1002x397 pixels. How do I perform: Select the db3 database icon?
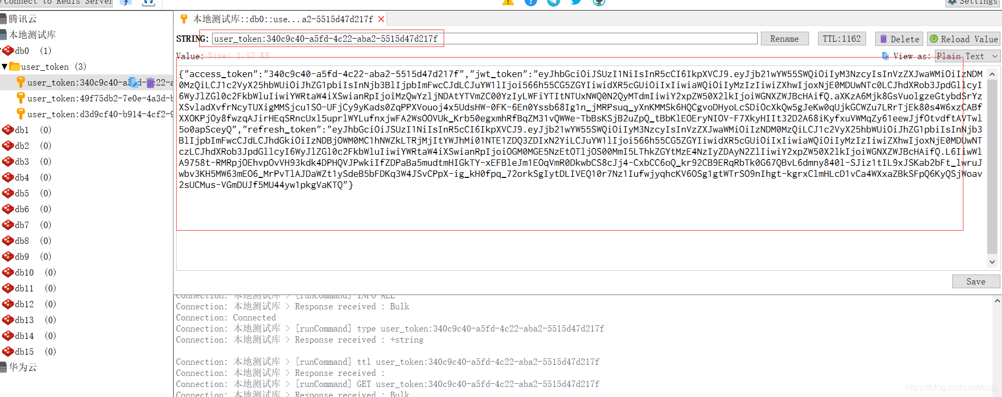pos(8,162)
